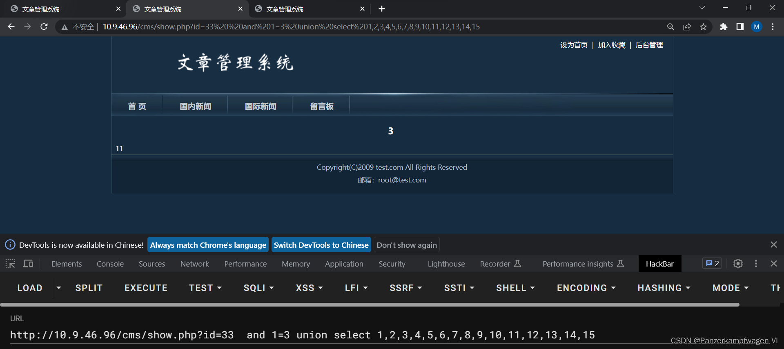Expand the SSRF dropdown
Image resolution: width=784 pixels, height=349 pixels.
point(405,288)
